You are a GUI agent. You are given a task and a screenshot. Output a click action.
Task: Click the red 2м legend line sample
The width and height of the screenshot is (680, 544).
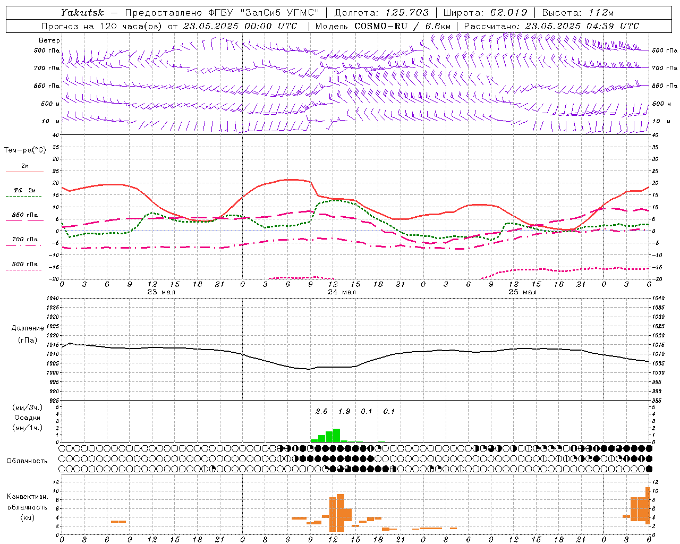(x=25, y=172)
